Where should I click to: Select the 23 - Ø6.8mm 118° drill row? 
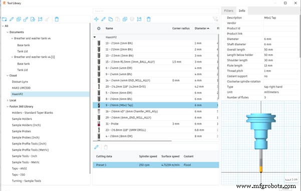[x=155, y=130]
